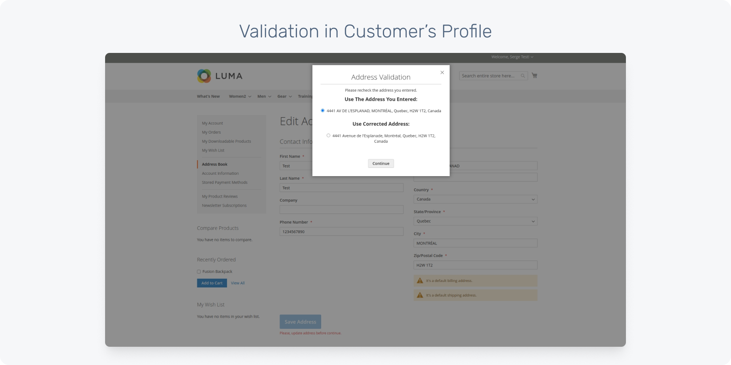Expand the State/Province dropdown
Screen dimensions: 731x365
point(475,221)
